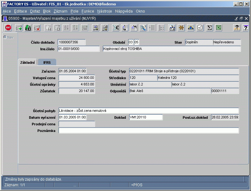
Task: Restore the inner MJVYR window size
Action: pos(241,19)
